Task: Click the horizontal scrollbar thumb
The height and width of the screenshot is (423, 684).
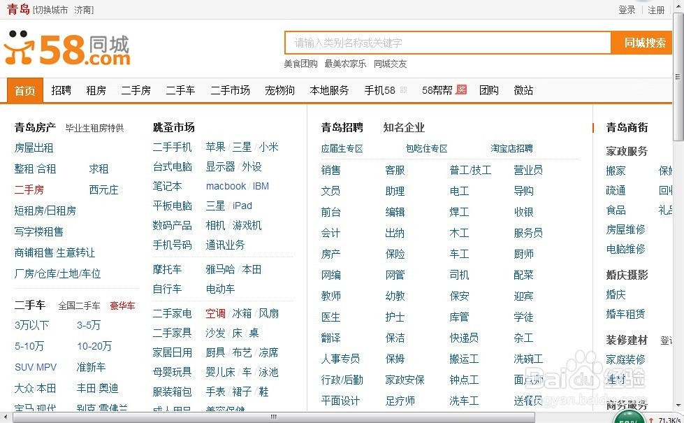Action: (273, 417)
